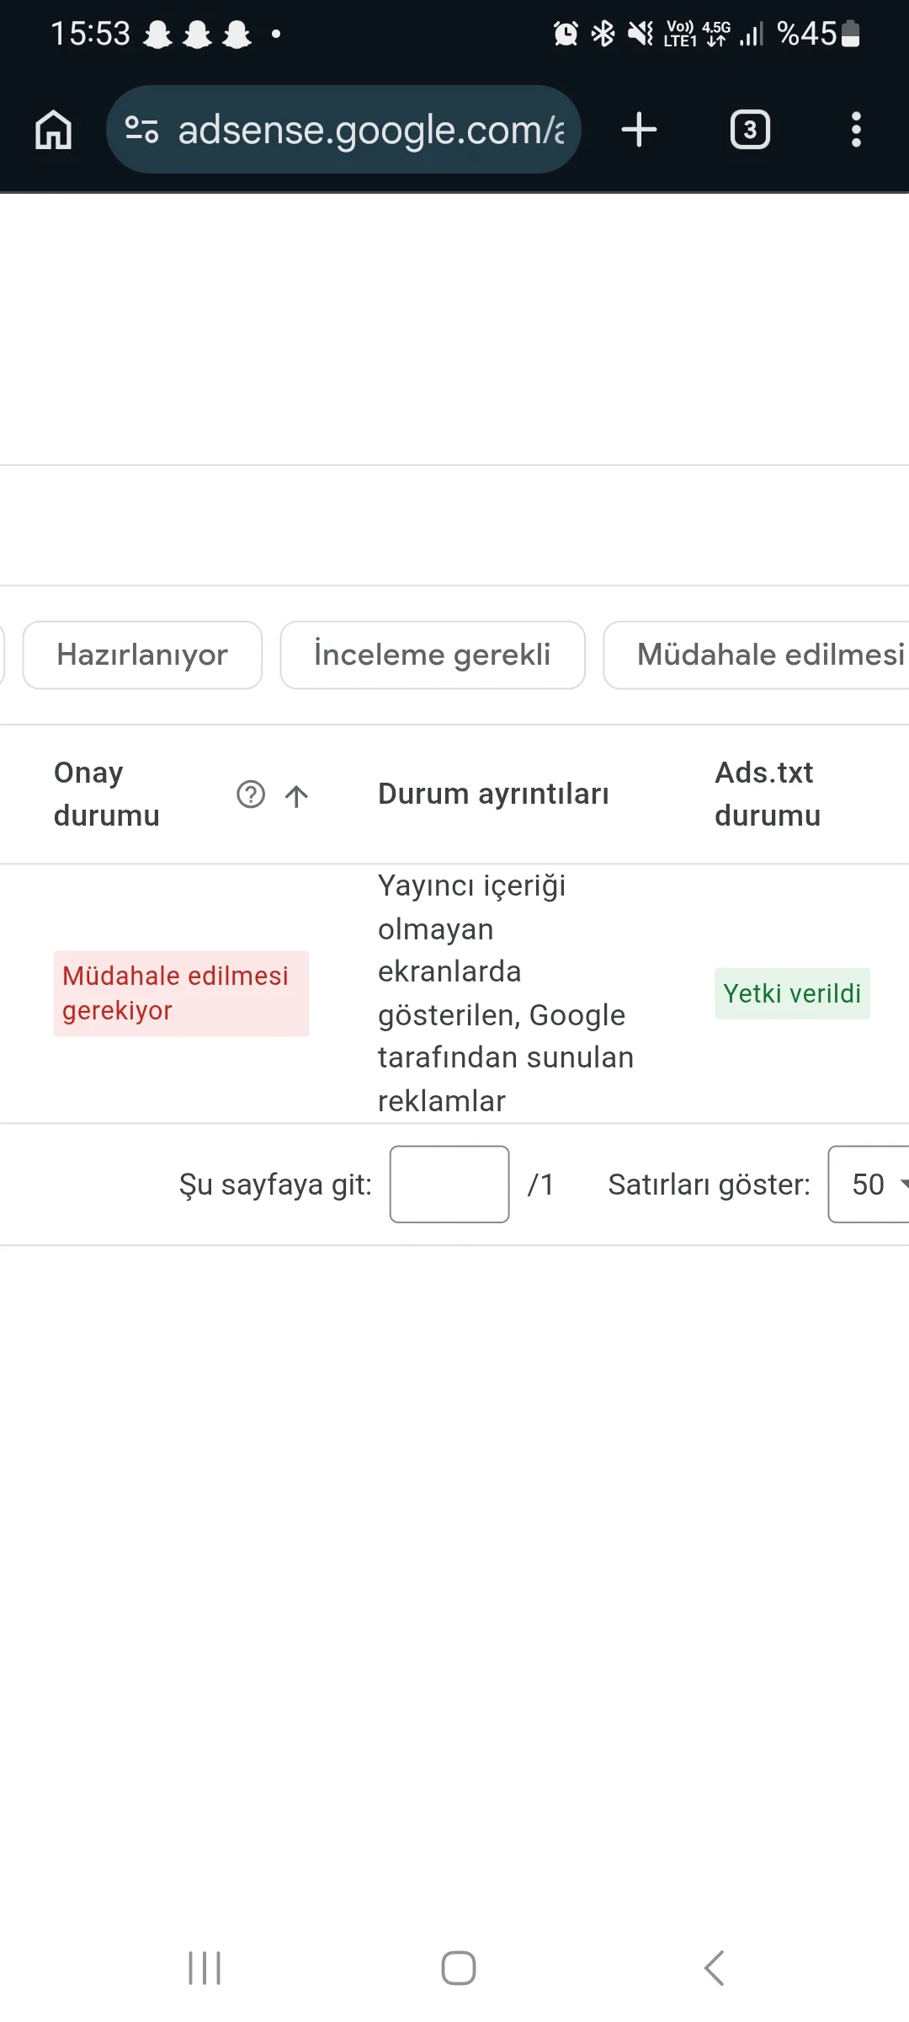Viewport: 909px width, 2022px height.
Task: Click the Durum ayrıntıları column header
Action: coord(493,794)
